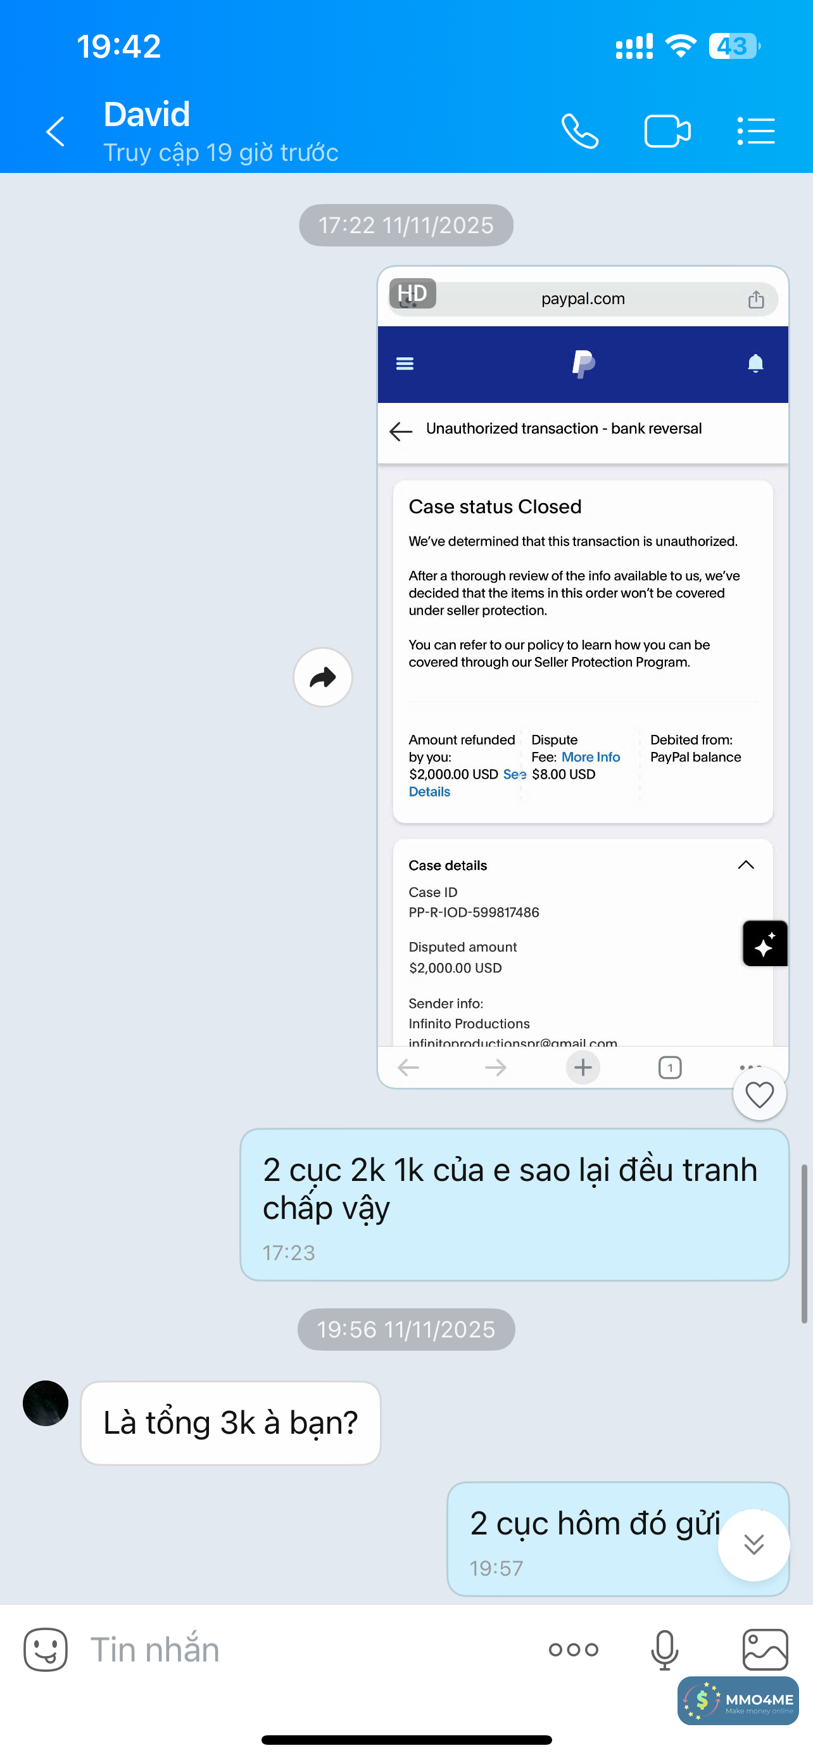This screenshot has width=813, height=1760.
Task: Open David's profile picture avatar
Action: click(46, 1403)
